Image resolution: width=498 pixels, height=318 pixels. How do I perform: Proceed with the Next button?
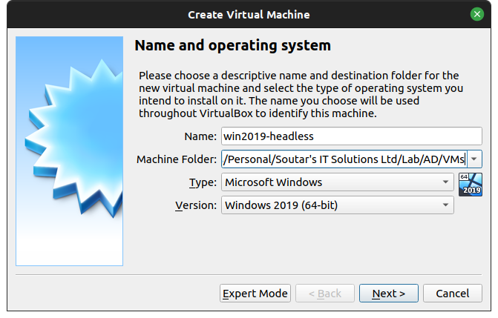(x=388, y=294)
